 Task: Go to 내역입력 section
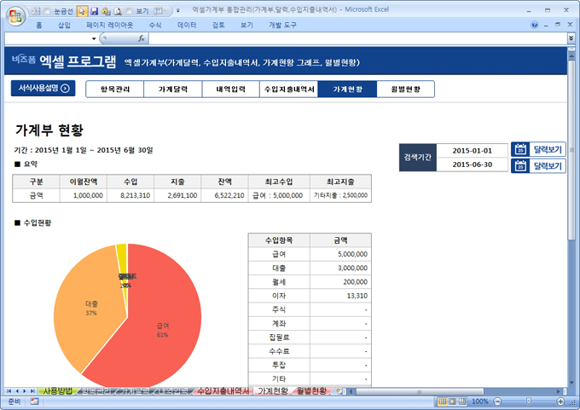(x=231, y=90)
